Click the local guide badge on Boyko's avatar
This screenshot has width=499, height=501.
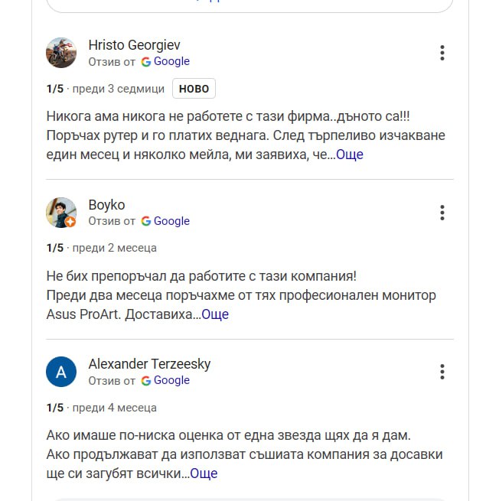coord(70,223)
